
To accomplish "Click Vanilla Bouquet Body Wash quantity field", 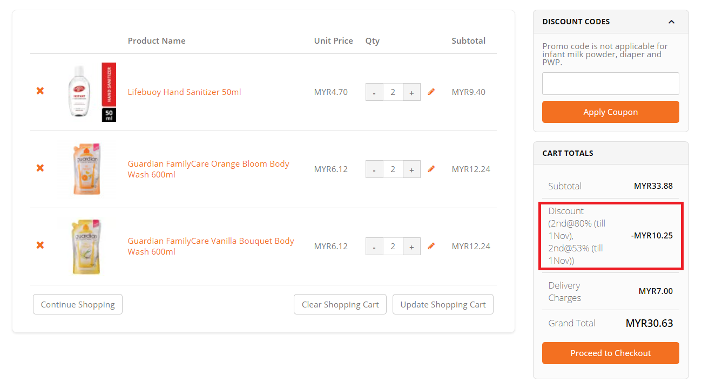I will (x=393, y=247).
